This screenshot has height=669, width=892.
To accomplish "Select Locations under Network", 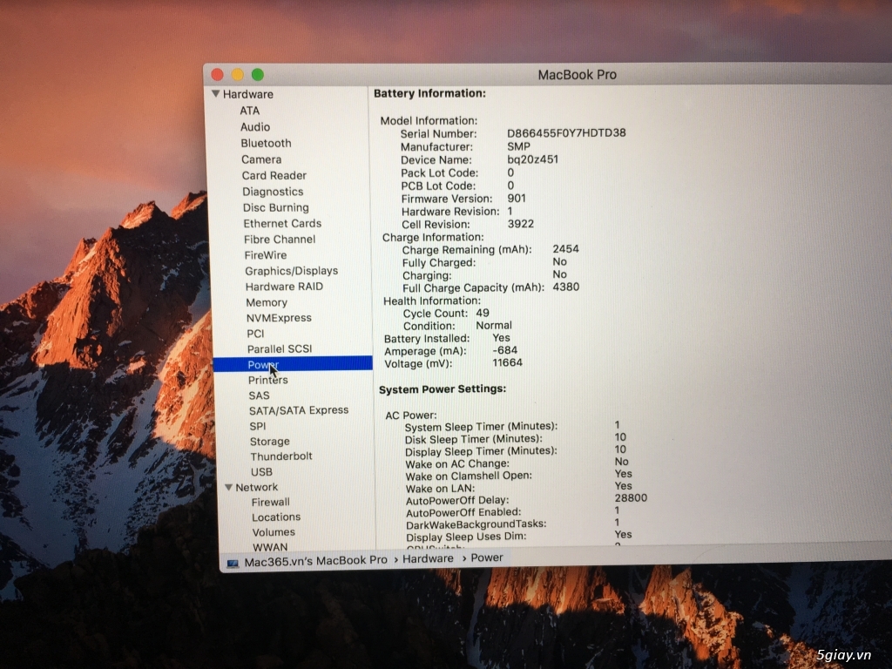I will (x=276, y=517).
